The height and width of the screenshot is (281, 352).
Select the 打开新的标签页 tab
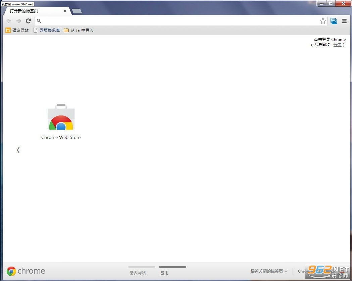tap(37, 11)
